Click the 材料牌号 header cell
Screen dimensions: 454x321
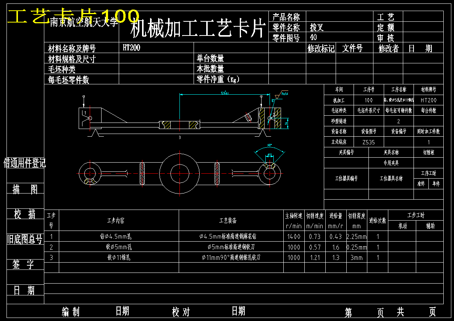pyautogui.click(x=428, y=89)
